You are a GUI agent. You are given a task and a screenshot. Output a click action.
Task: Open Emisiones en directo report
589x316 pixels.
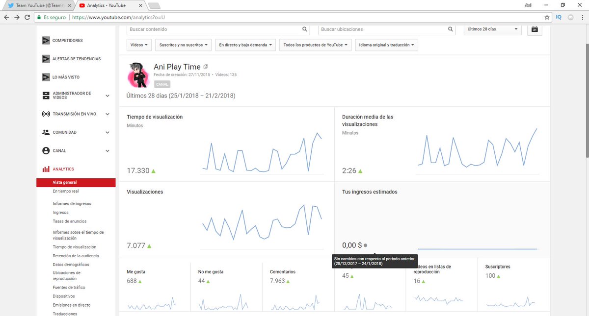(x=72, y=305)
